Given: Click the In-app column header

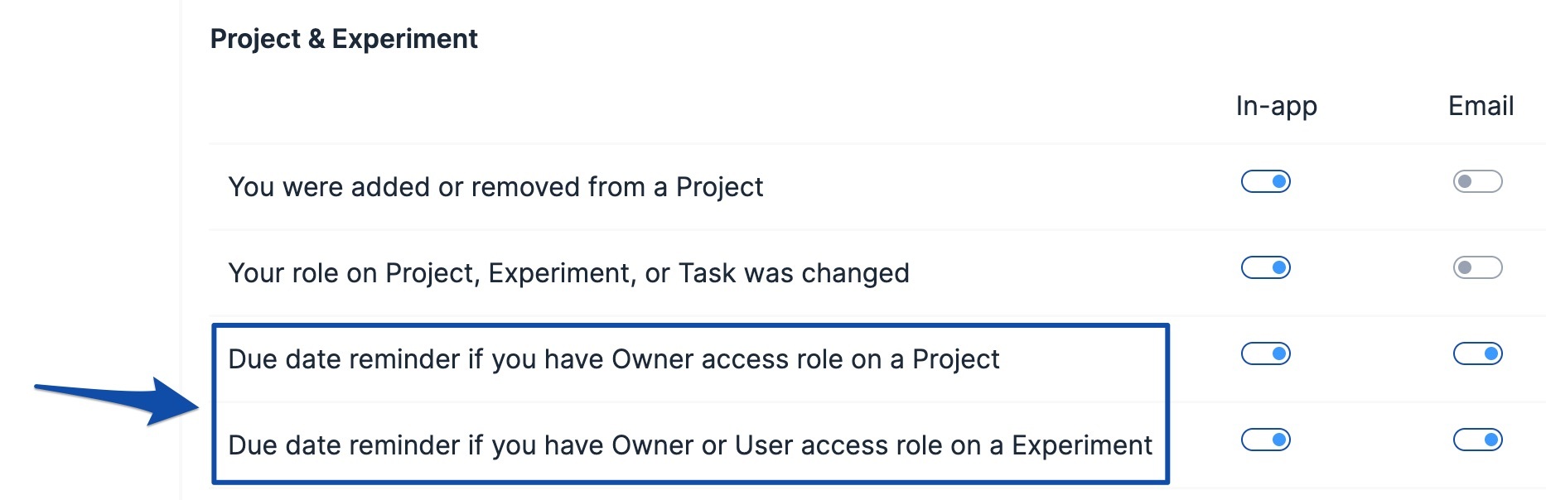Looking at the screenshot, I should [x=1276, y=106].
